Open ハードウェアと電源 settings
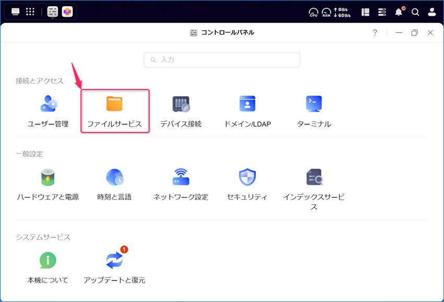 [x=48, y=183]
